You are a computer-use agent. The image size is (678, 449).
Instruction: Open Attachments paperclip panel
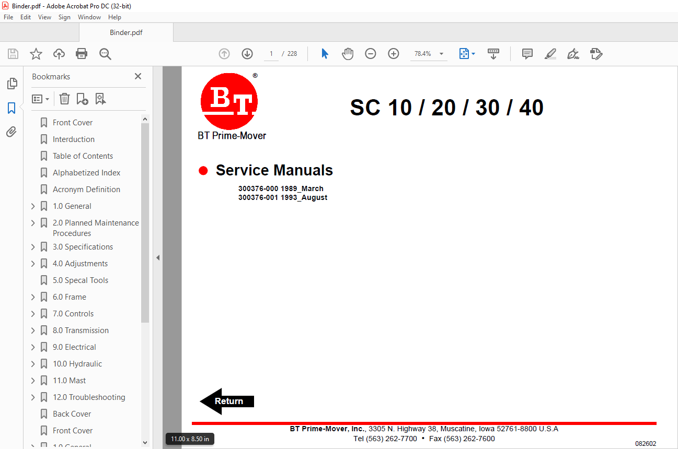12,132
